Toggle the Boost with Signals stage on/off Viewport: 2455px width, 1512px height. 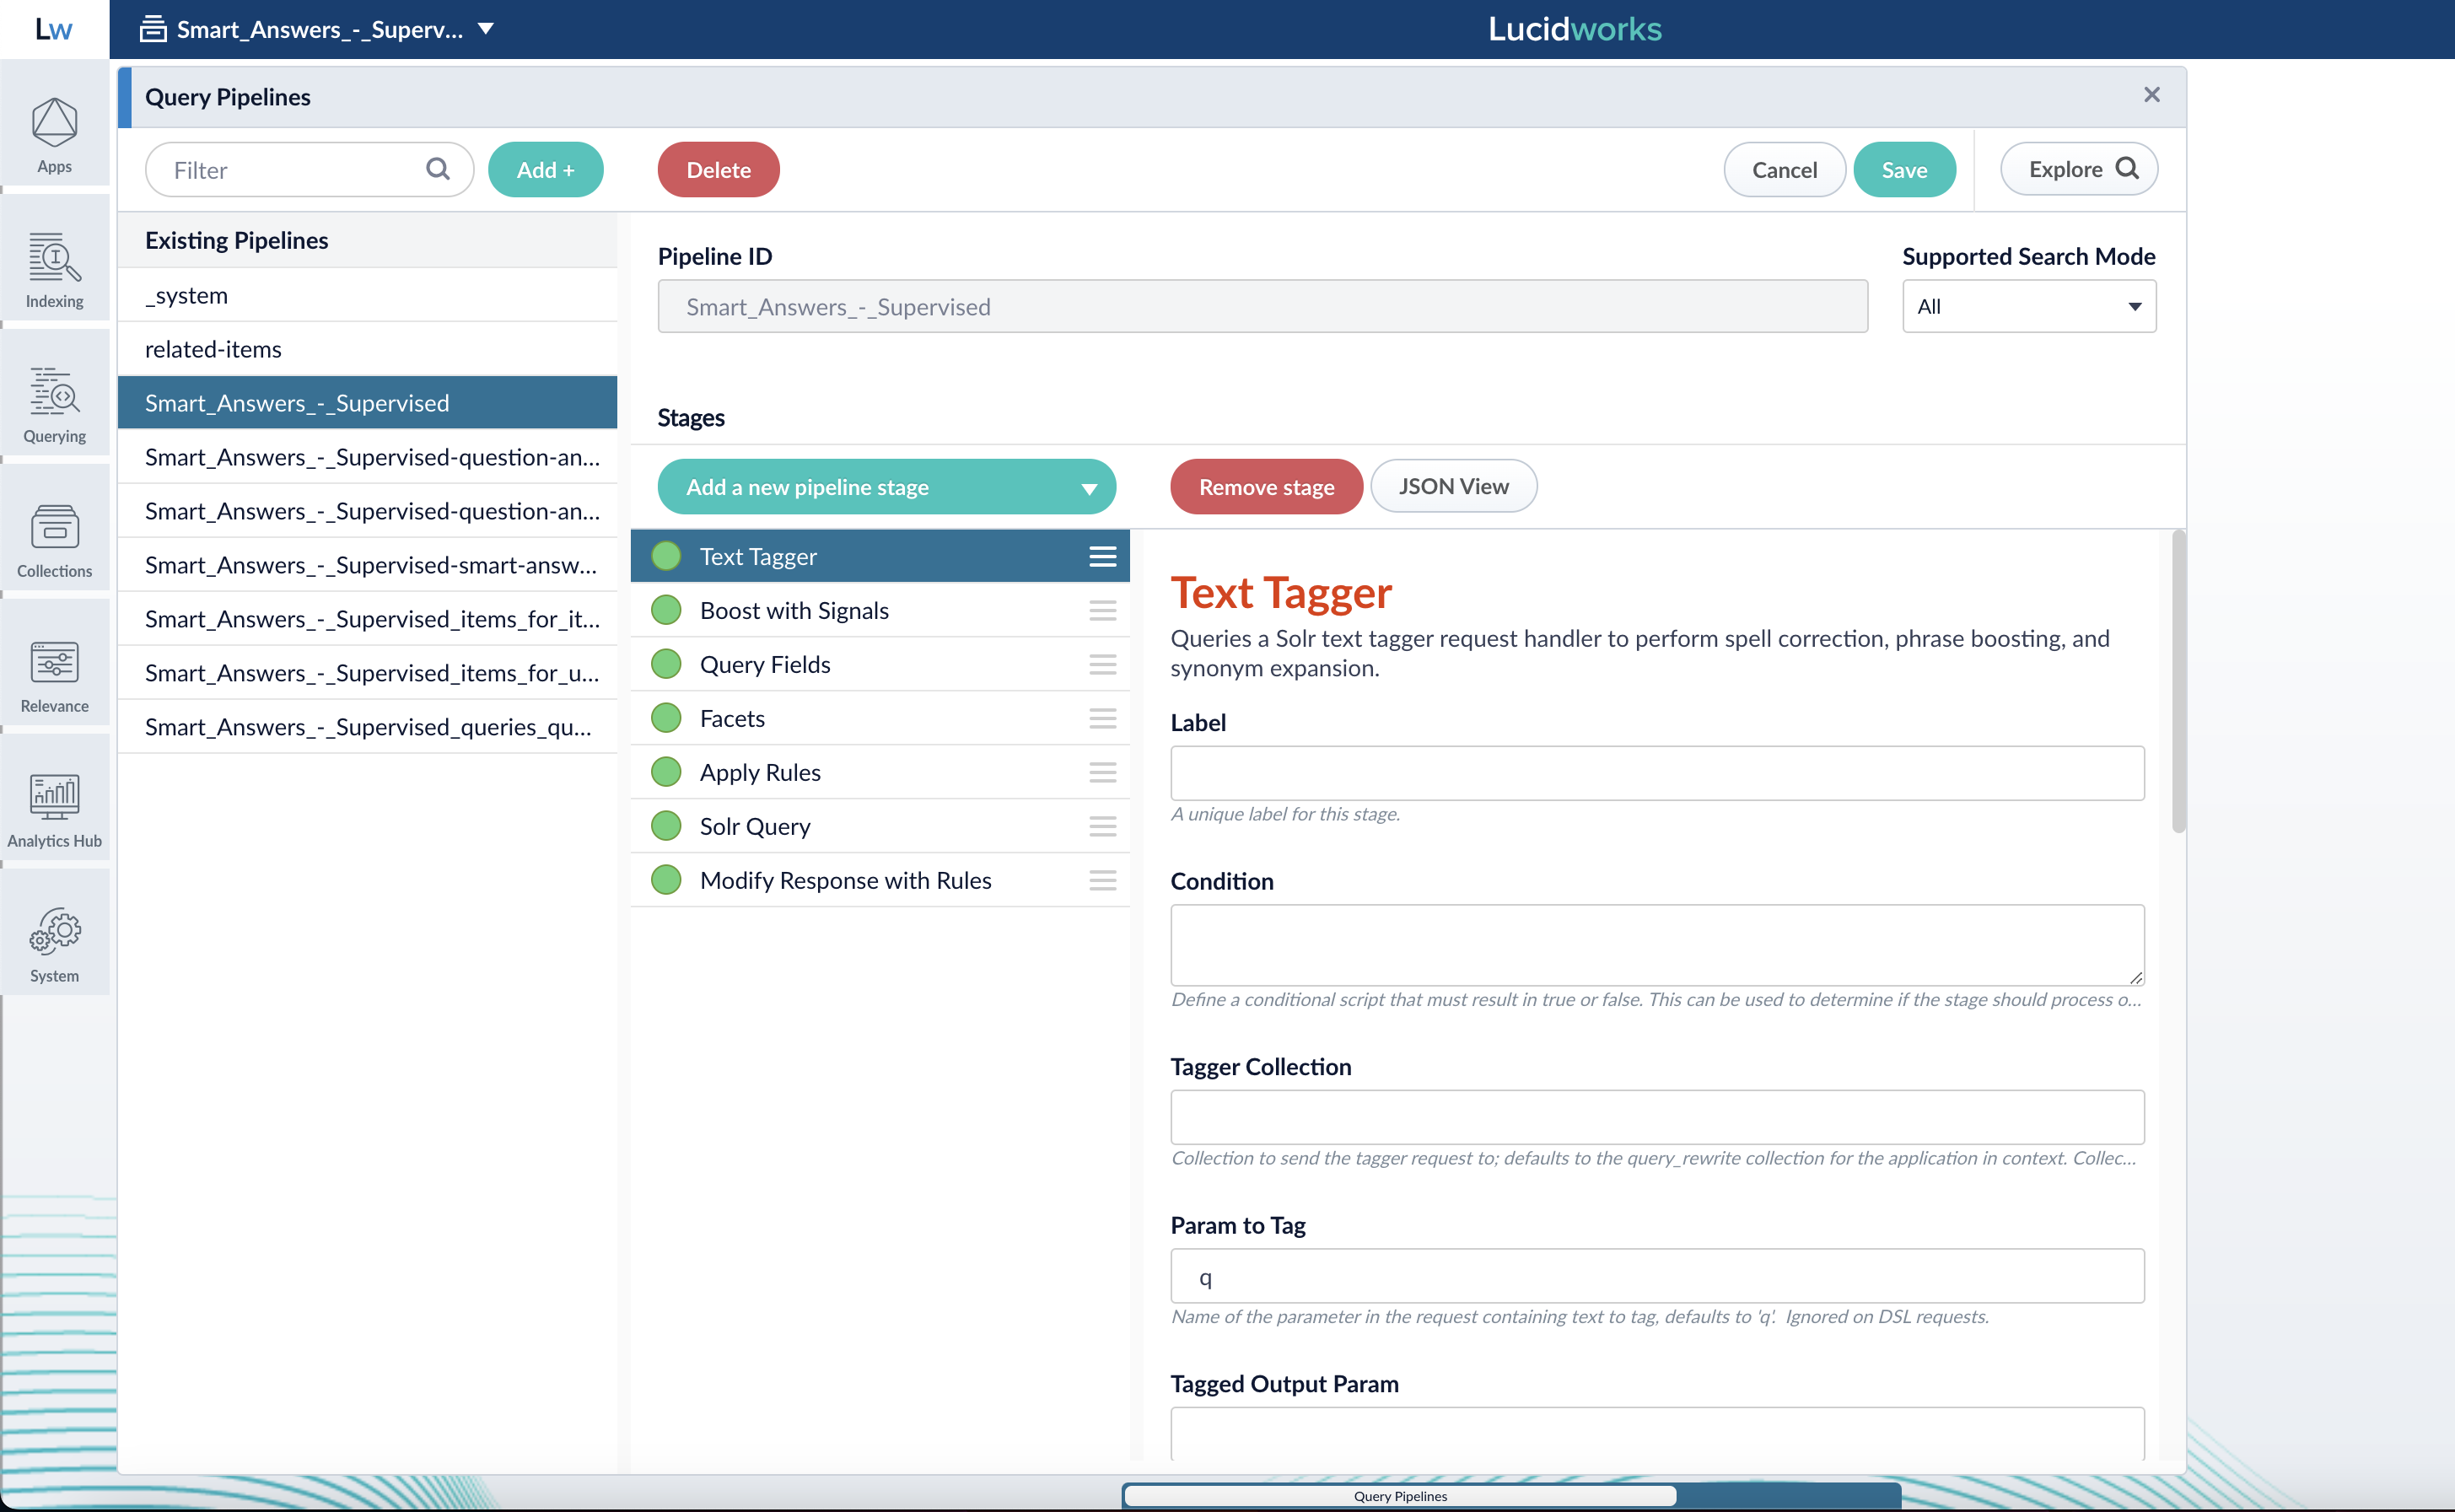pos(666,609)
